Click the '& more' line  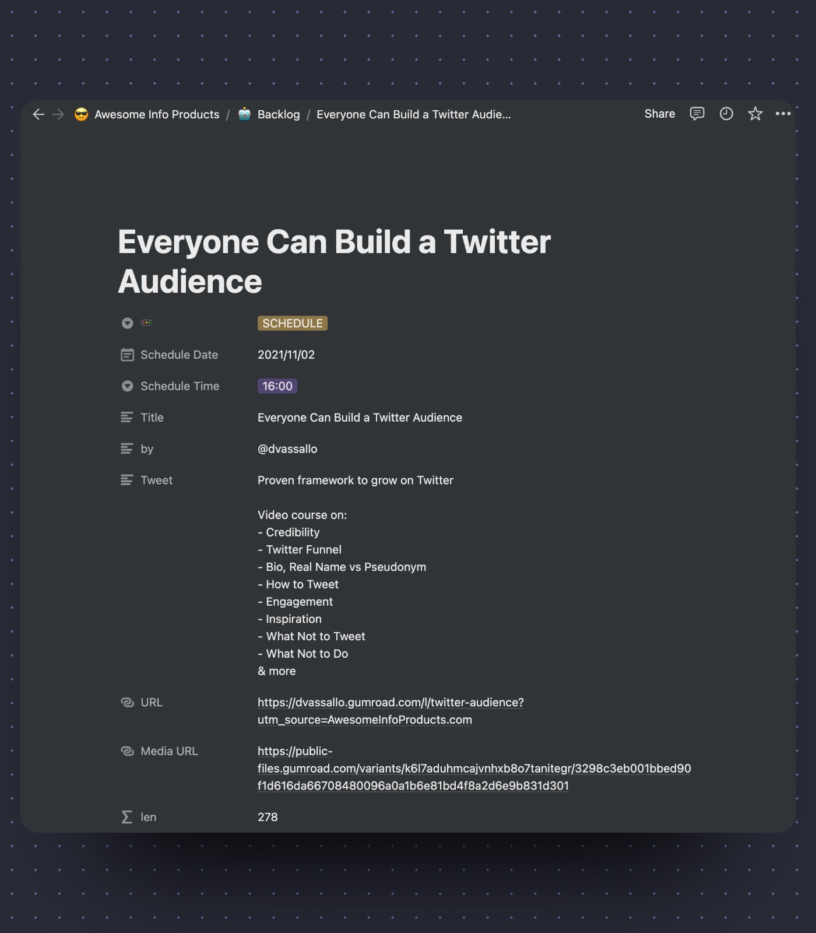pos(277,671)
